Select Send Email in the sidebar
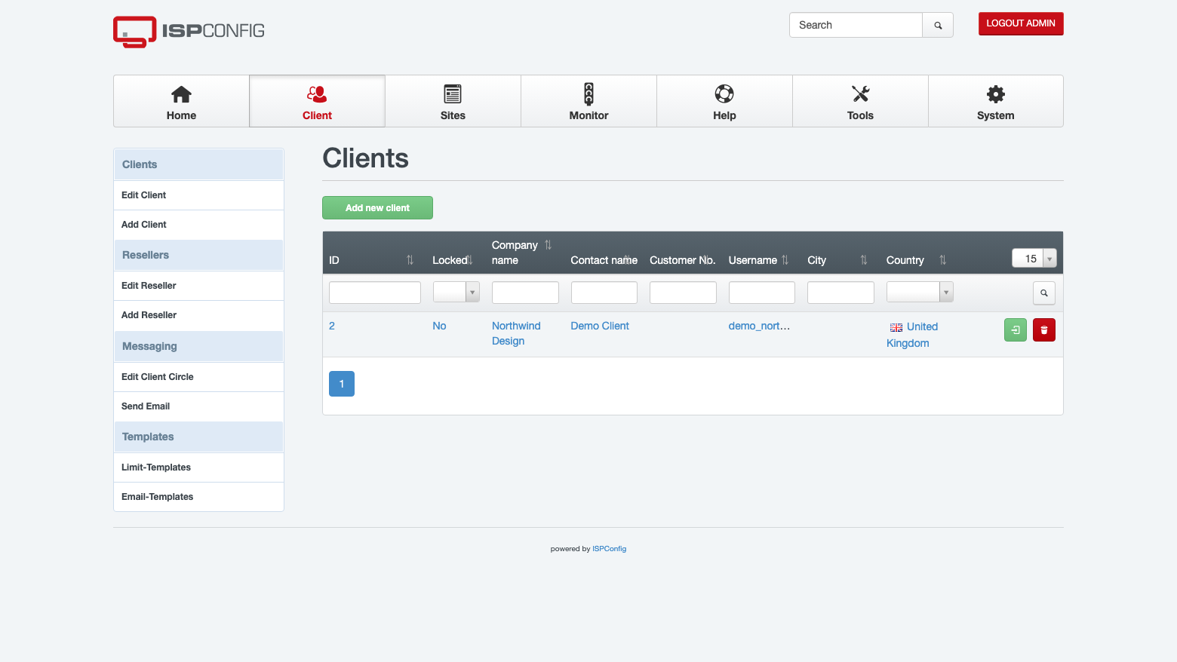 click(198, 406)
